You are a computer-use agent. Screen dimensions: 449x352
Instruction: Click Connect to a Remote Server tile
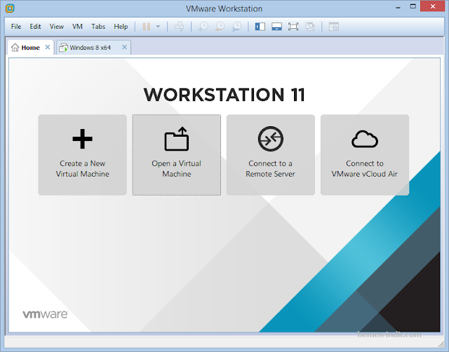coord(271,155)
